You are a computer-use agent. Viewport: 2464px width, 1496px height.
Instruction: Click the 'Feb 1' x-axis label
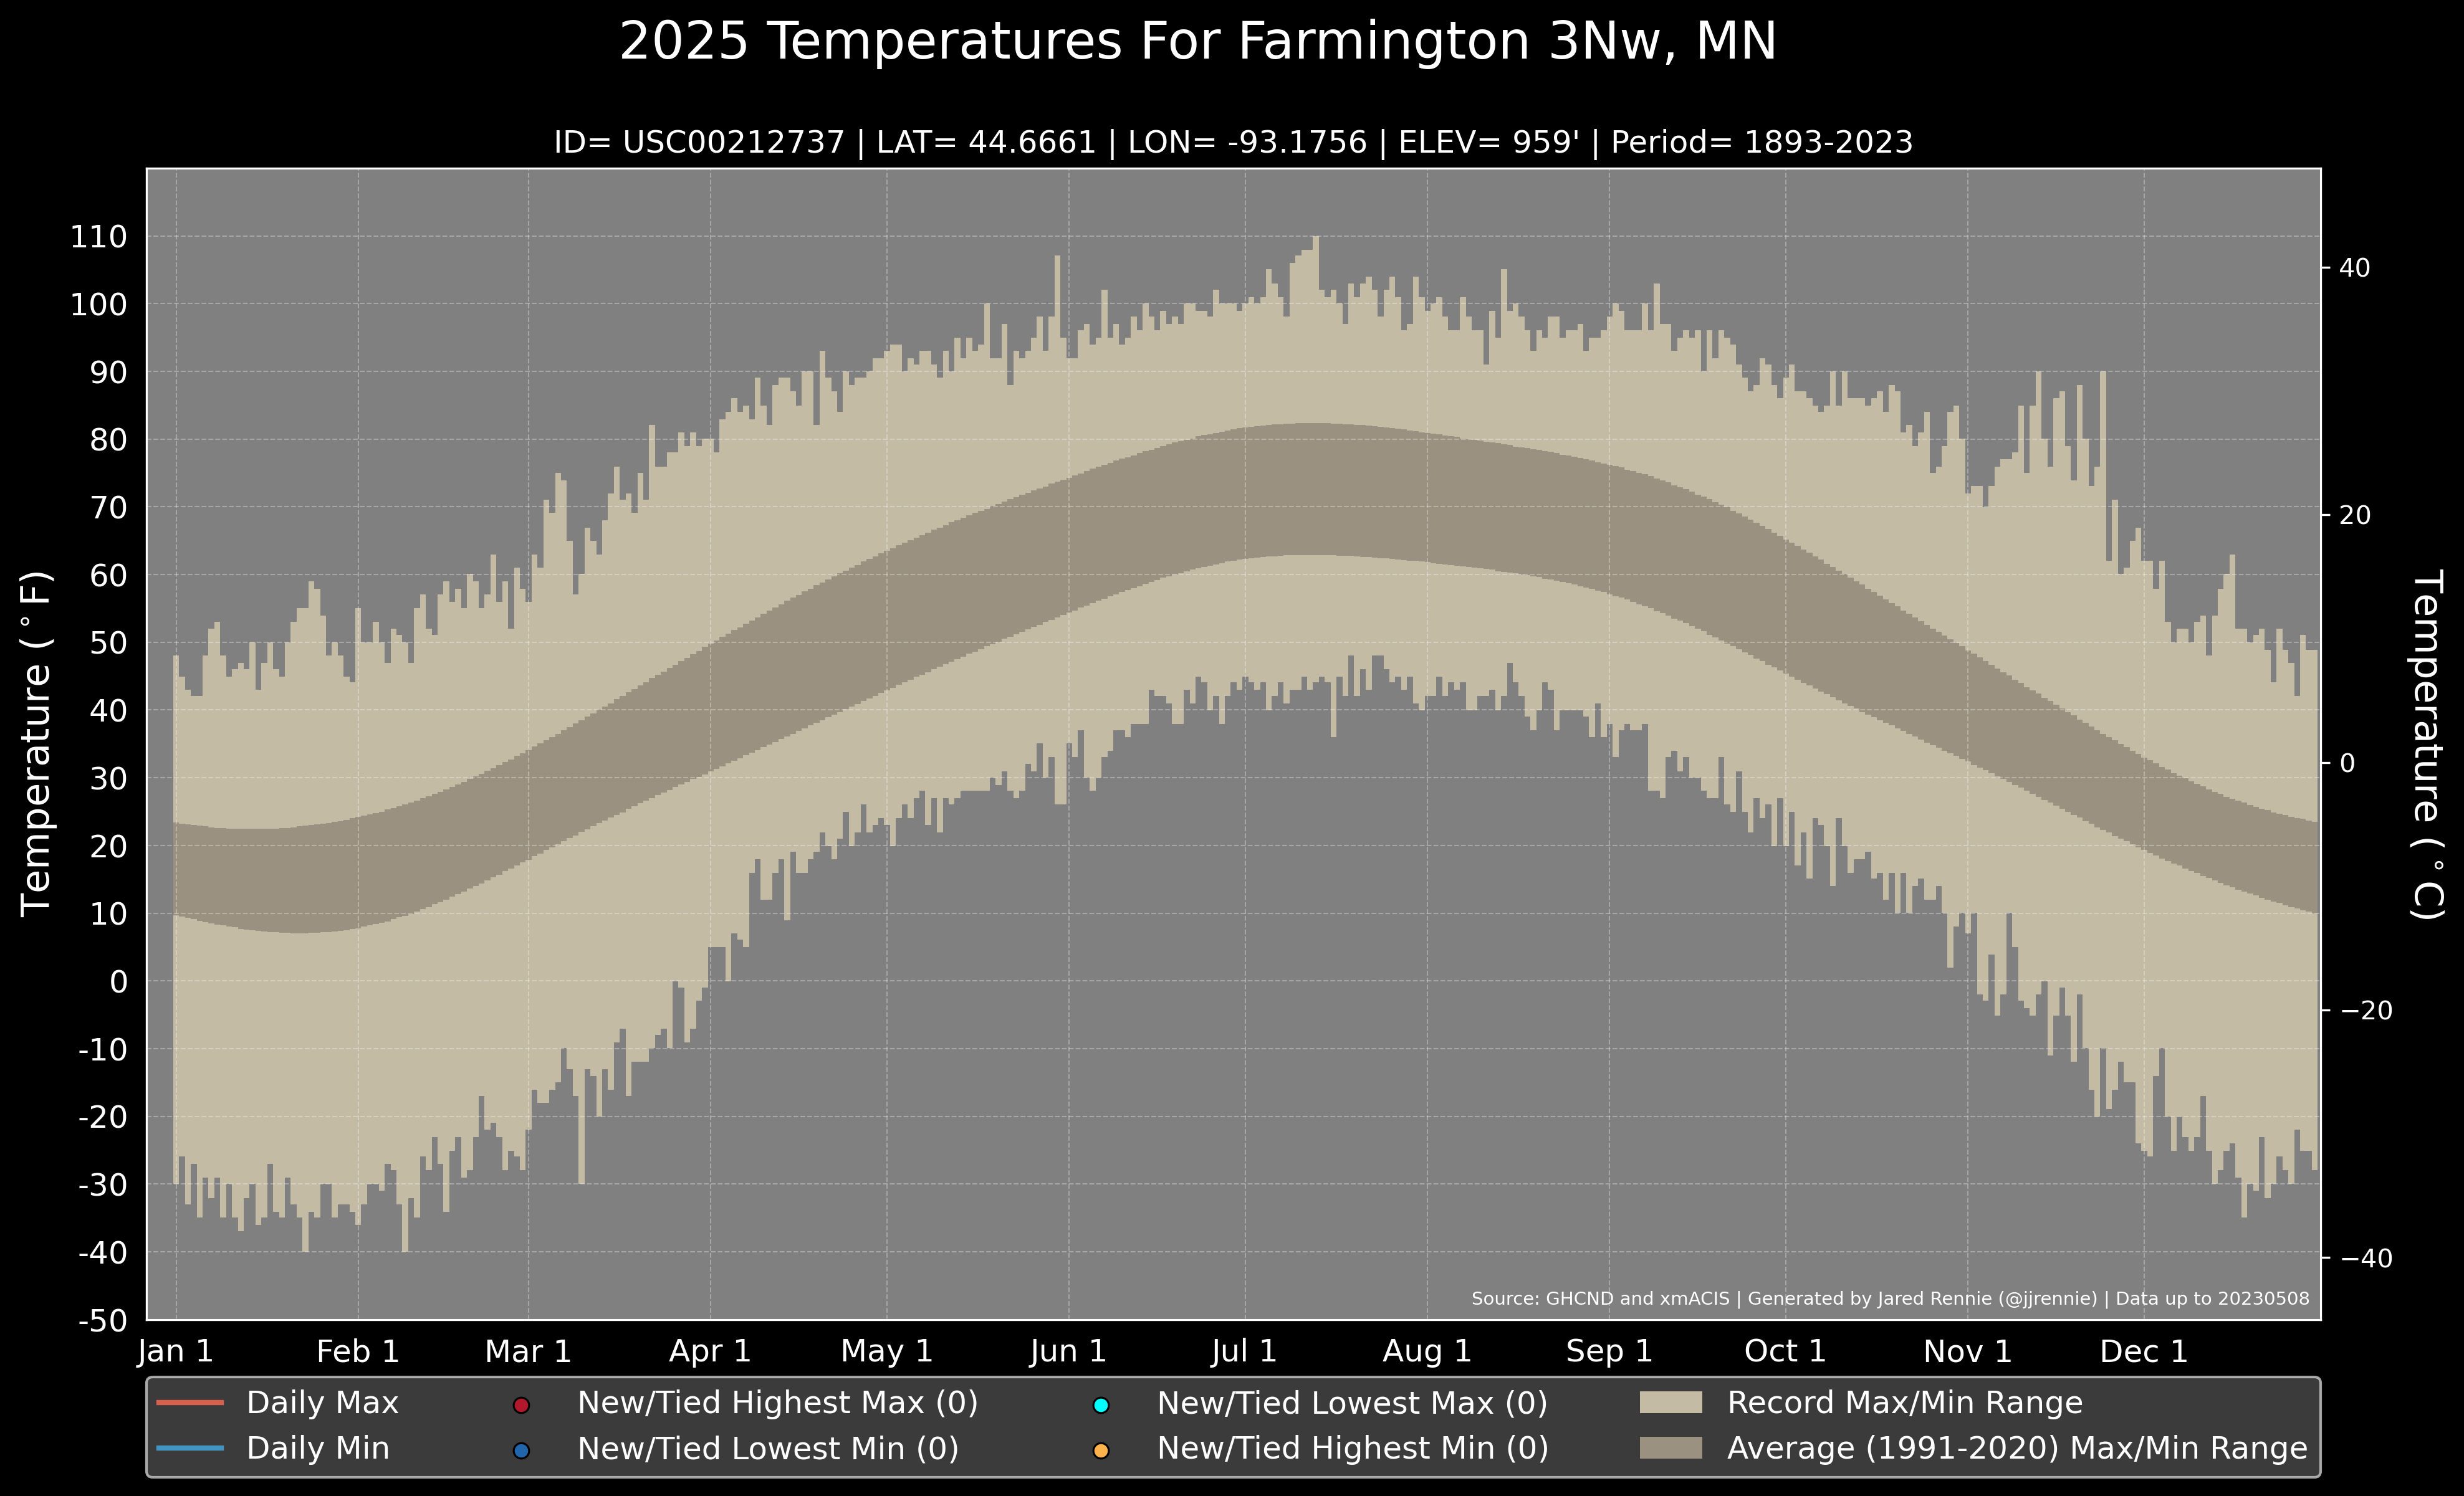(358, 1352)
